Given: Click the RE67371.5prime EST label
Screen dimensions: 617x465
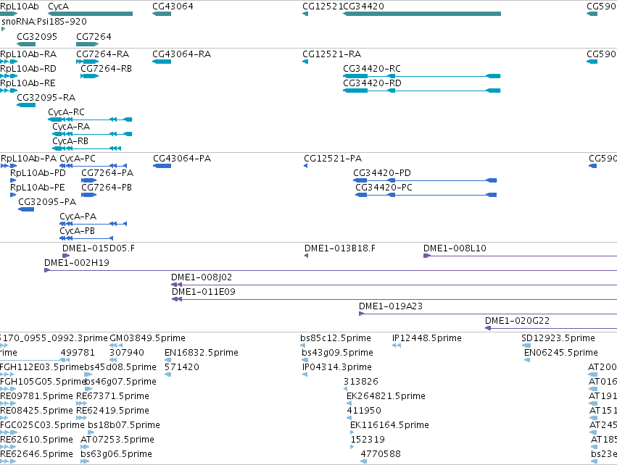Looking at the screenshot, I should point(112,396).
